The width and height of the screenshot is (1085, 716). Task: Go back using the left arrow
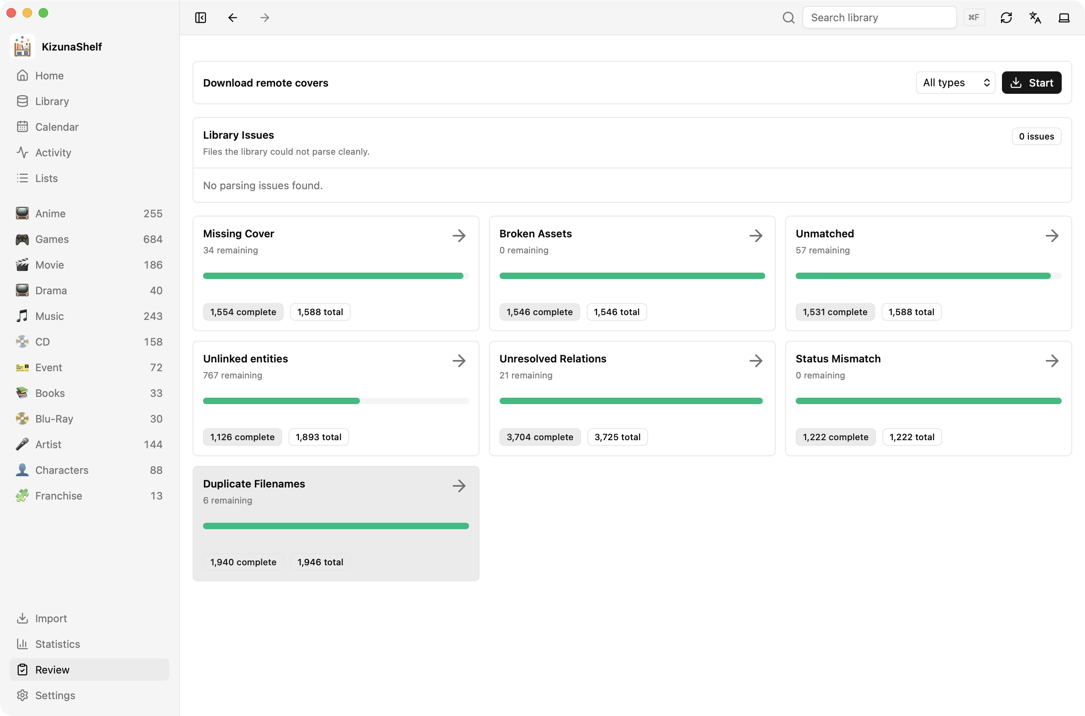(x=233, y=17)
